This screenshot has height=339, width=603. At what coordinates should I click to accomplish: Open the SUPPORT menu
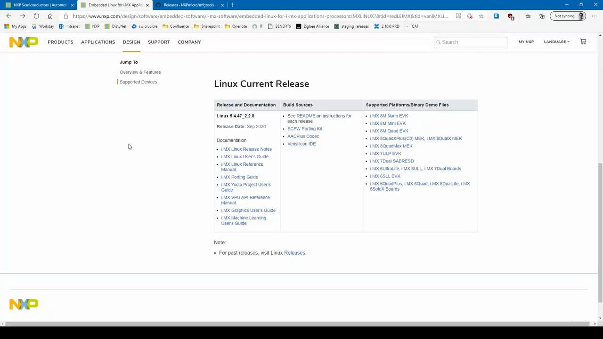pos(159,42)
